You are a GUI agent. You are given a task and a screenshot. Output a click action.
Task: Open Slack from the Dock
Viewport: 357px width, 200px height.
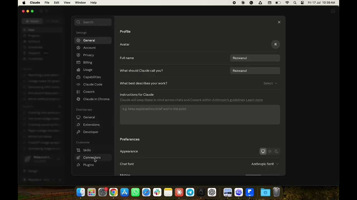[157, 192]
